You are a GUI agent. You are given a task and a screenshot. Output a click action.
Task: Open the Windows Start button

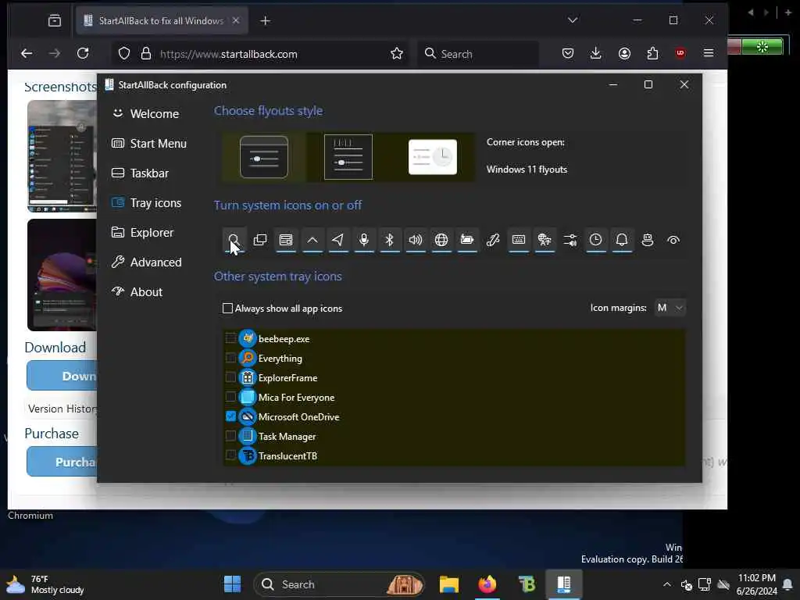(232, 584)
